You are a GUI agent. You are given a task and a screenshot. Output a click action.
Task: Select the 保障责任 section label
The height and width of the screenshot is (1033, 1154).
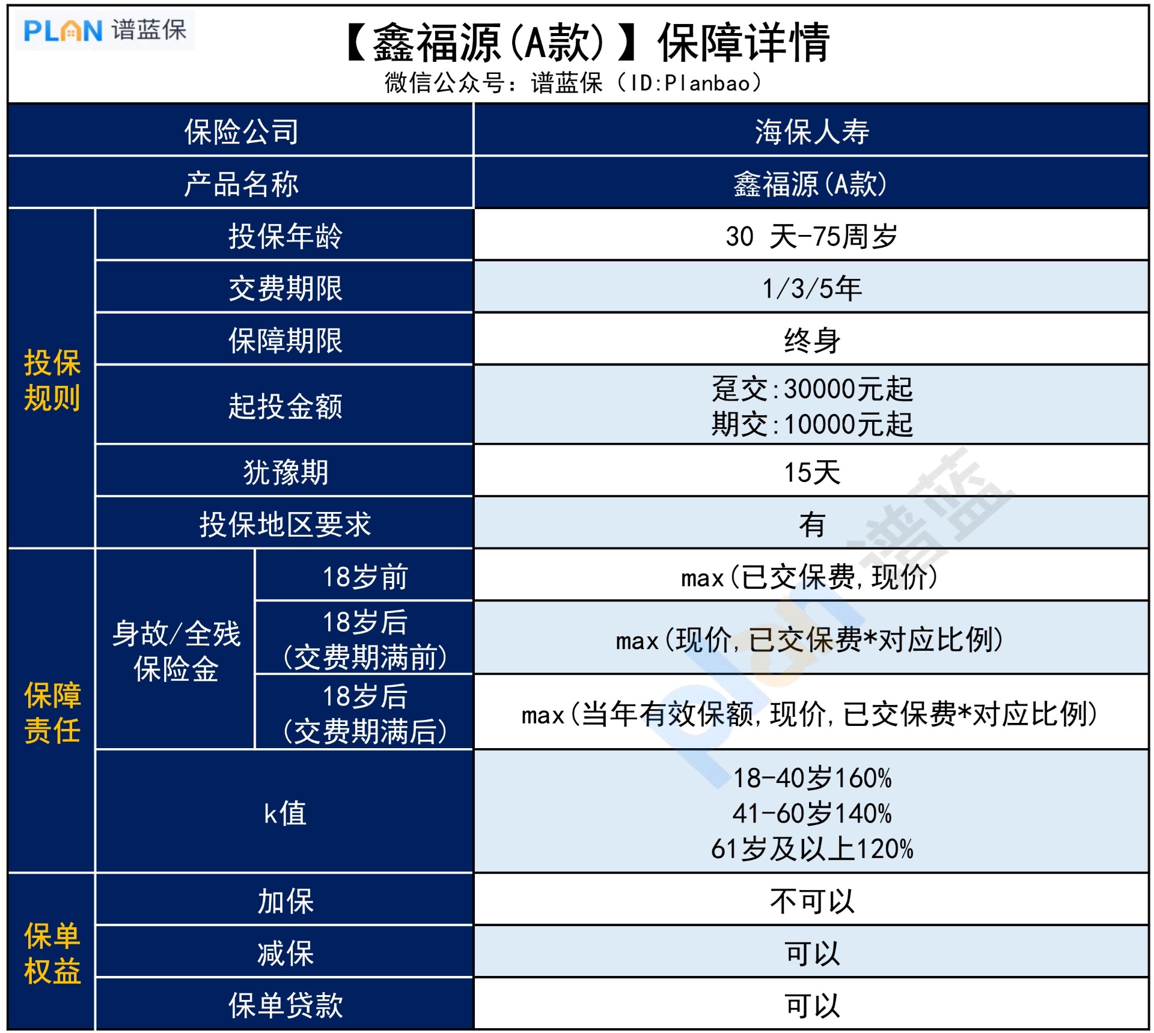52,713
